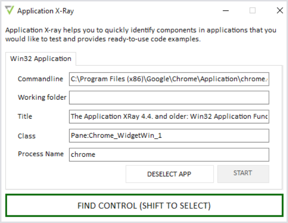Click the maximize window button
The image size is (288, 223).
(253, 10)
